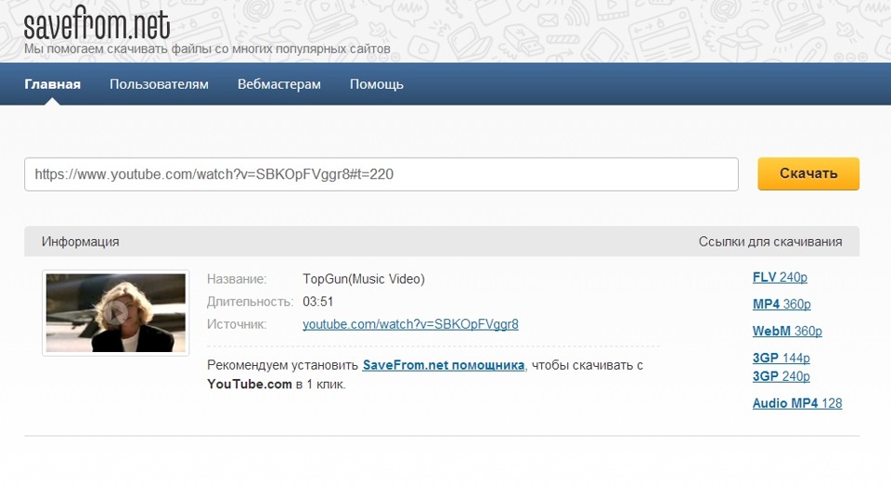891x492 pixels.
Task: Click the site tagline Мы помогаем скачивать файлы
Action: (x=207, y=49)
